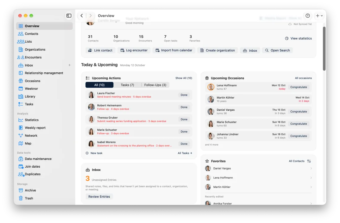Click the Log encounter button

pyautogui.click(x=134, y=50)
